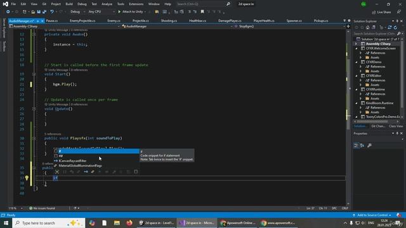Click the search magnifier beside Search (Ctrl+Q)

228,4
